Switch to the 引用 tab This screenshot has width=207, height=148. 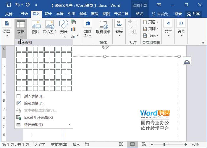coord(72,14)
